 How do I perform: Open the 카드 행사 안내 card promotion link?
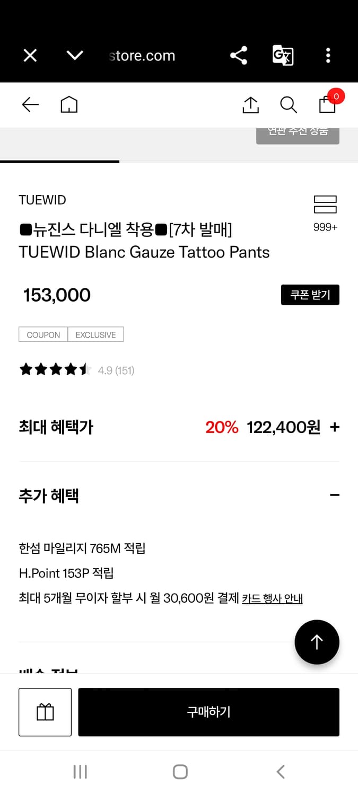(x=272, y=598)
